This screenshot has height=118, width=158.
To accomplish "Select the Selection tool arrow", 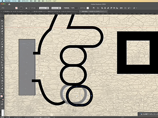I will pos(2,18).
